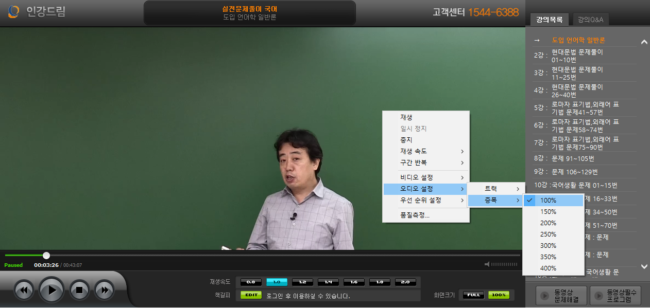Click the fast-forward playback button

(105, 291)
